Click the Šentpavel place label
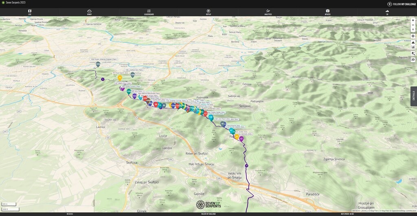This screenshot has height=216, width=417. (x=245, y=106)
